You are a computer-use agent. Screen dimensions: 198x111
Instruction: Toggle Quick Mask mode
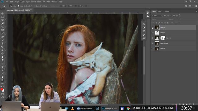pyautogui.click(x=2, y=94)
